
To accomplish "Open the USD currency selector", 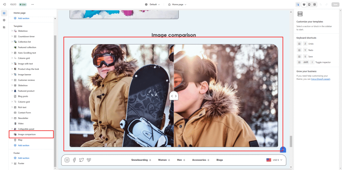I will [x=275, y=160].
